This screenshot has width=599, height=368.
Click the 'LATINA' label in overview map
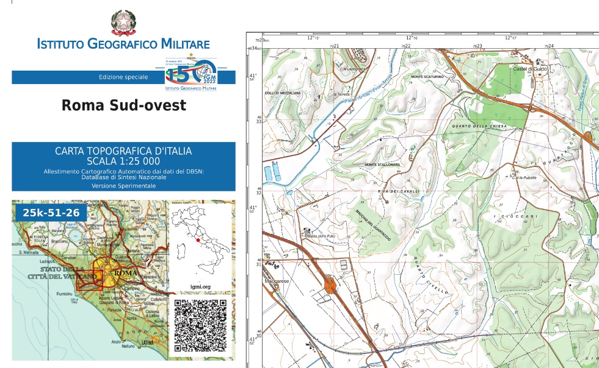click(x=147, y=342)
